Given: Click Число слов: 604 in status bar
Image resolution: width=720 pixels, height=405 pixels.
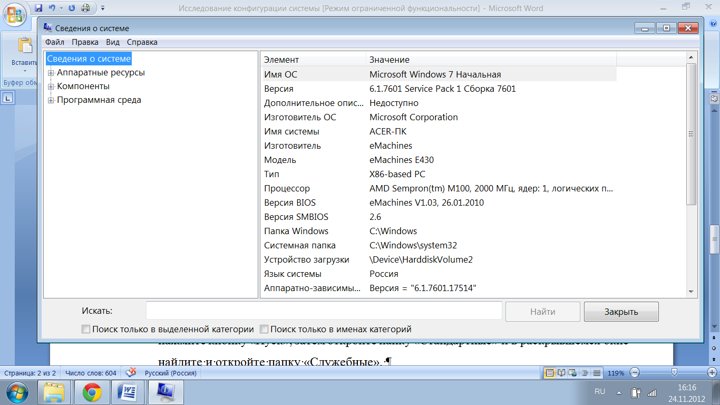Looking at the screenshot, I should (x=90, y=373).
